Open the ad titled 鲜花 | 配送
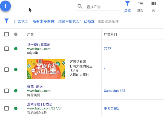This screenshot has height=116, width=164. [x=35, y=87]
